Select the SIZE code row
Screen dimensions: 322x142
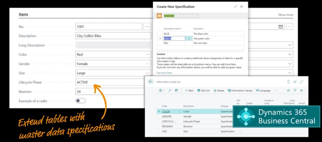[x=164, y=131]
